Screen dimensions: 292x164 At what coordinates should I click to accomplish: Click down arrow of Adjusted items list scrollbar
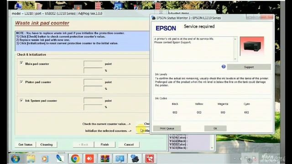pos(212,148)
